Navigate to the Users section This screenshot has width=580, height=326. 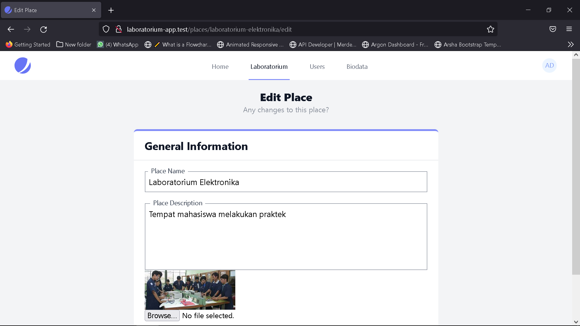click(317, 67)
